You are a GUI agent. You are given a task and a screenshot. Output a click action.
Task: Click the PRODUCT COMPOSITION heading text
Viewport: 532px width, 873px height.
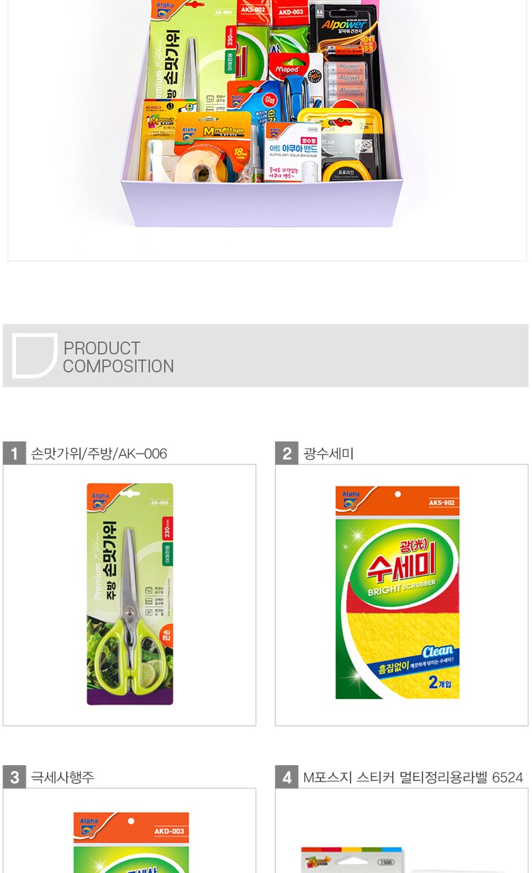click(x=118, y=357)
